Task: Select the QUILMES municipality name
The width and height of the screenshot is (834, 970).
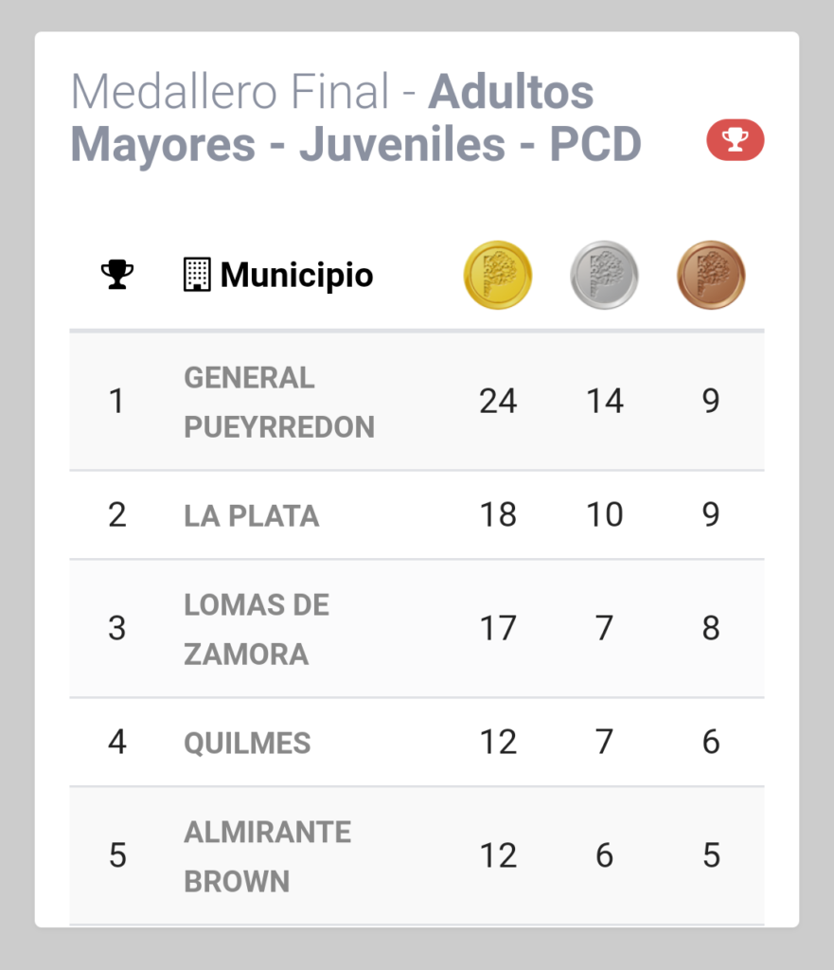Action: click(x=247, y=743)
